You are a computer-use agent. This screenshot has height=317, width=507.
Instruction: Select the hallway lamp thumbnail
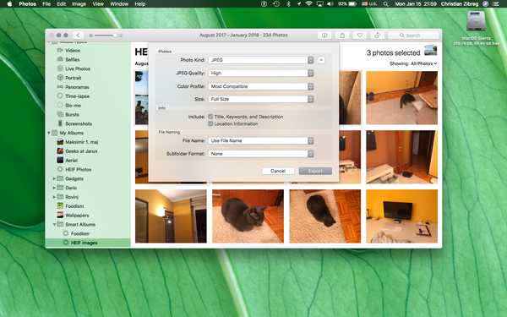(x=171, y=216)
